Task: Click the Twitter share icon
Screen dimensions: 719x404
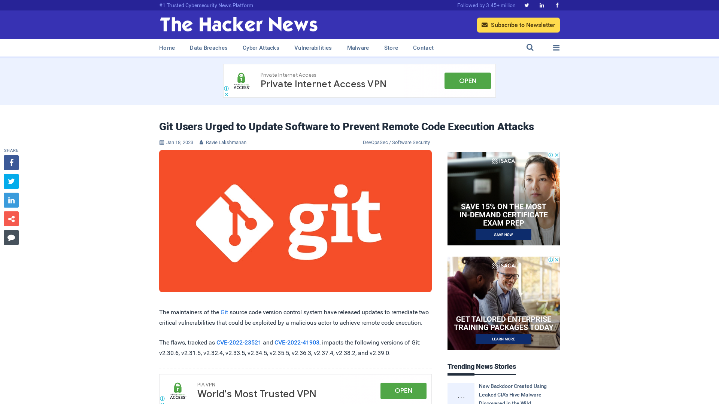Action: coord(11,181)
